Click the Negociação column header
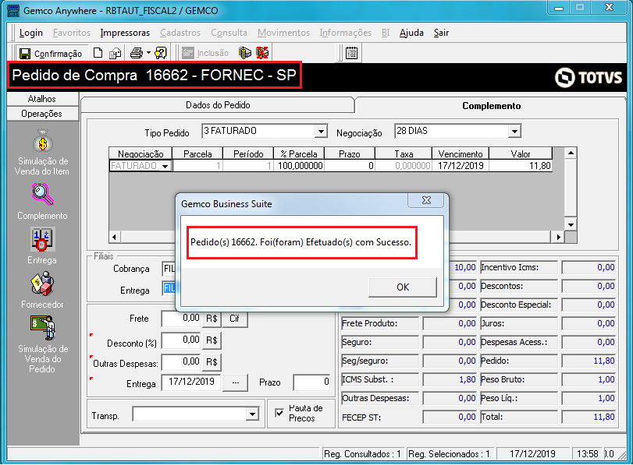Viewport: 633px width, 465px height. pos(140,154)
